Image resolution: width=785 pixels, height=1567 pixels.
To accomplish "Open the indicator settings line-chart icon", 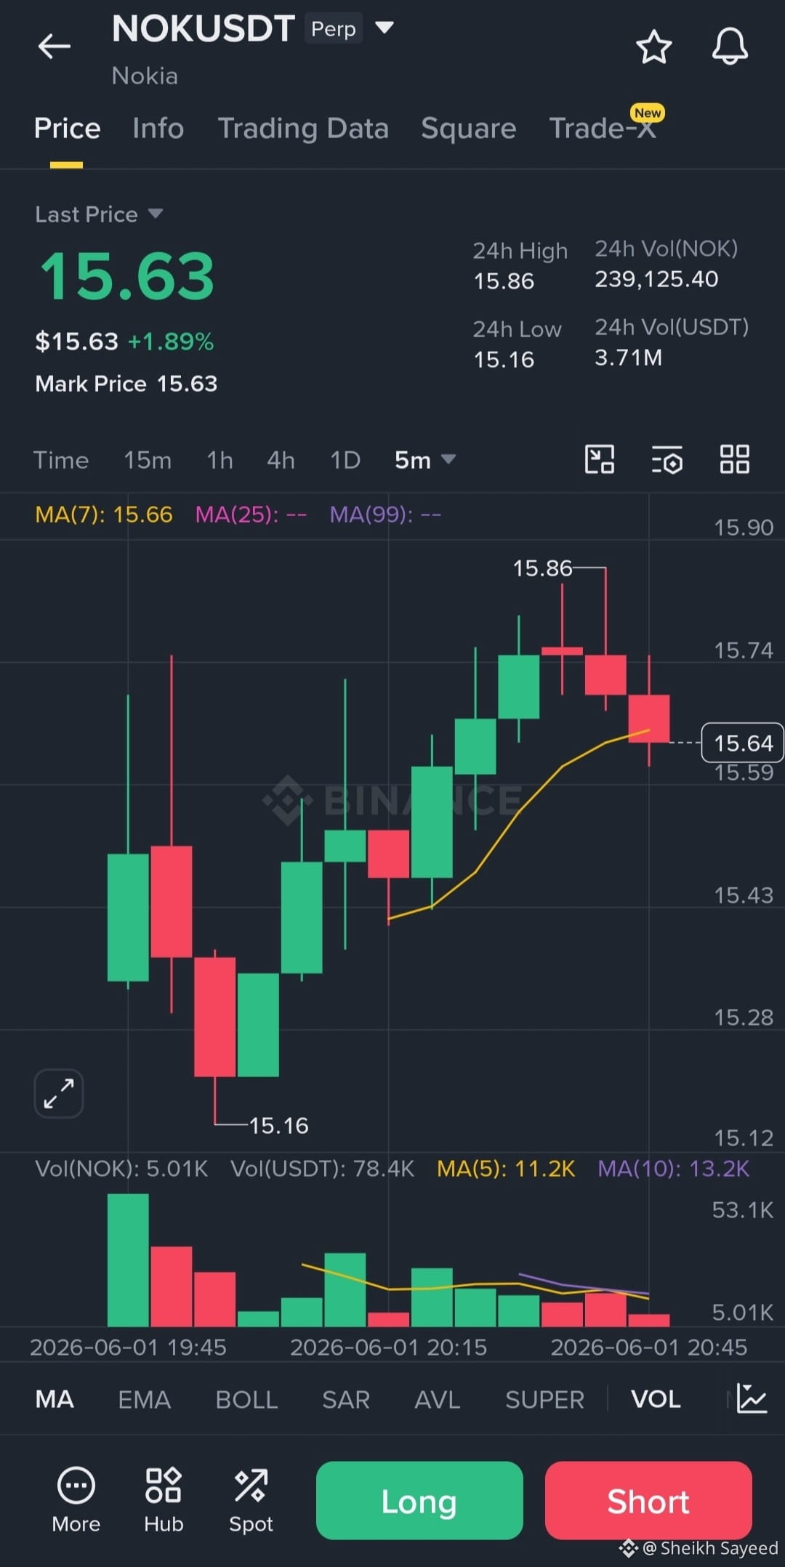I will (x=752, y=1398).
